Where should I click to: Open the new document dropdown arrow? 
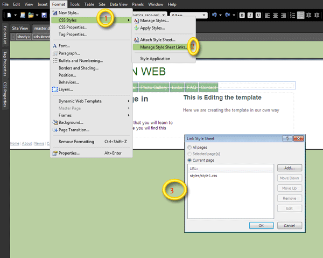15,15
